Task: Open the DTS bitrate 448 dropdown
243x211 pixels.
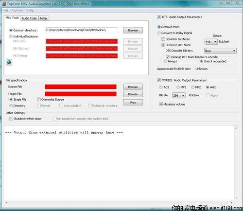Action: point(211,42)
